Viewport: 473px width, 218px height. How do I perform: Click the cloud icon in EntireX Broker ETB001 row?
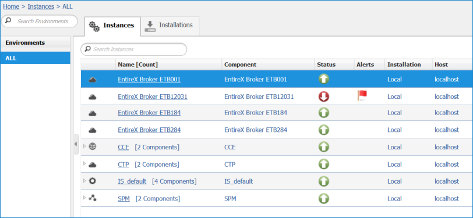92,80
